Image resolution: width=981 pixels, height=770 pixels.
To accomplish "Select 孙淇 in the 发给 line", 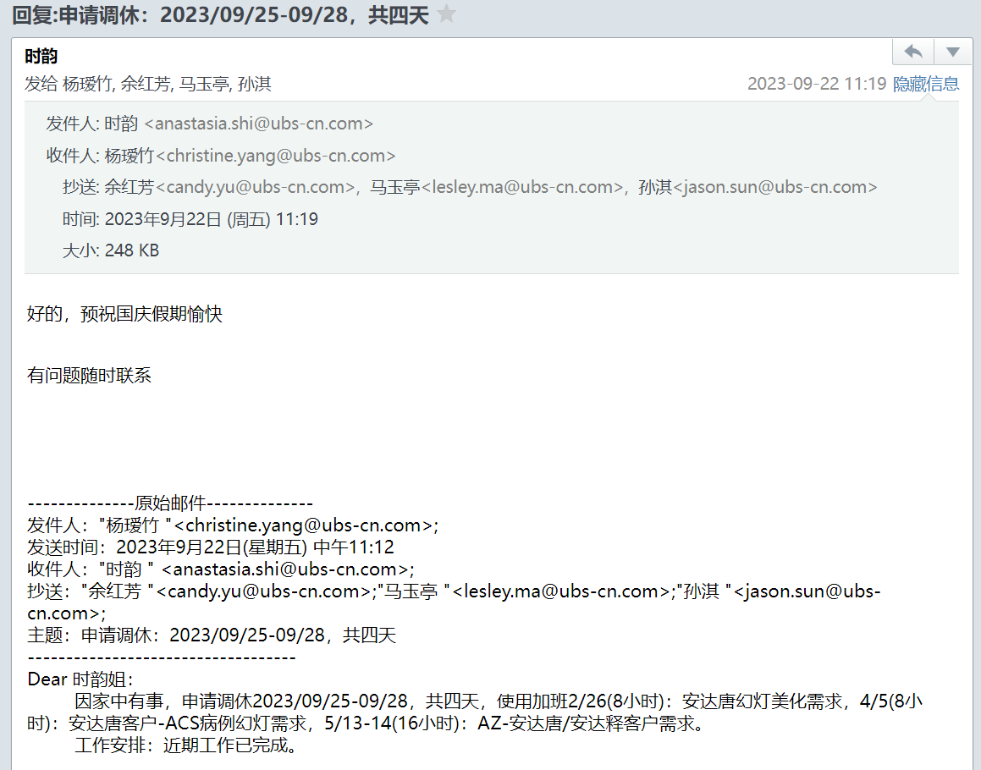I will pyautogui.click(x=255, y=84).
